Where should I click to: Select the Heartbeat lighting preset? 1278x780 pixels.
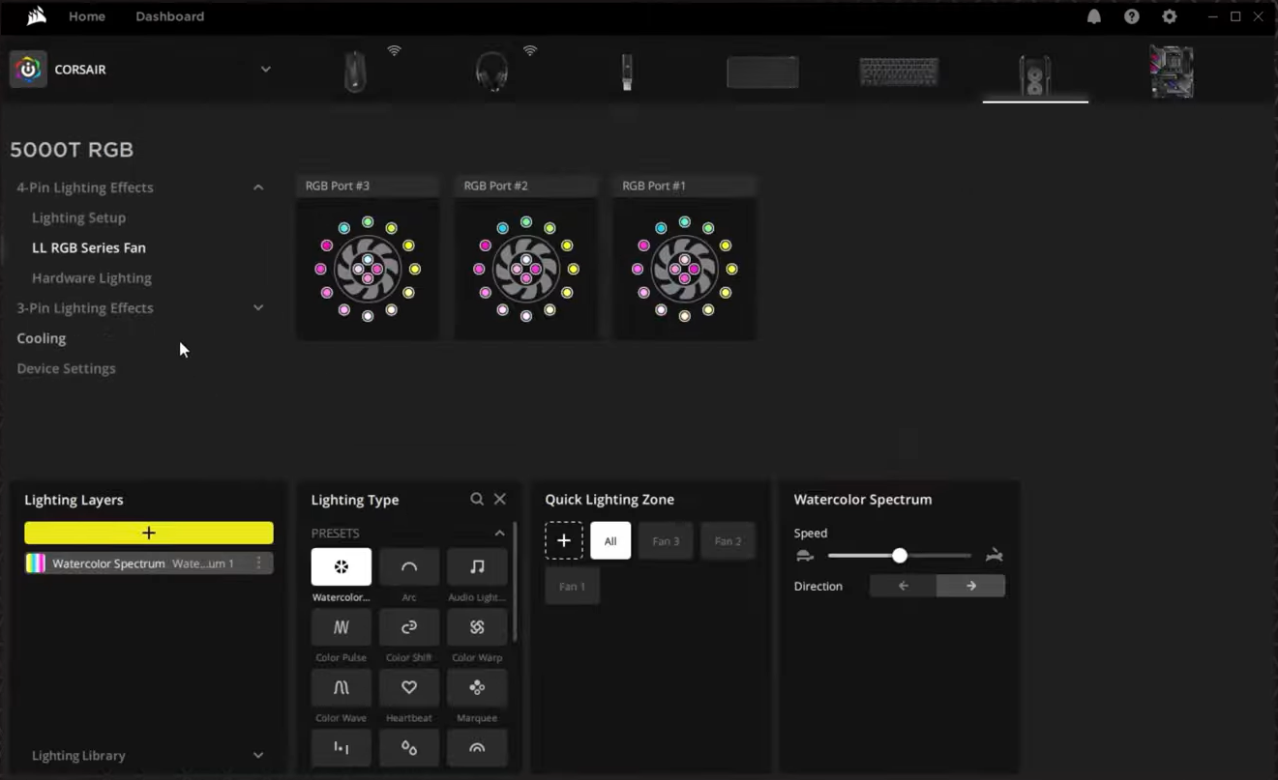coord(409,687)
